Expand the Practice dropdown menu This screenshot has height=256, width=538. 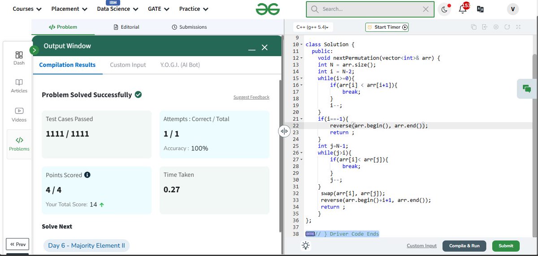pyautogui.click(x=194, y=9)
